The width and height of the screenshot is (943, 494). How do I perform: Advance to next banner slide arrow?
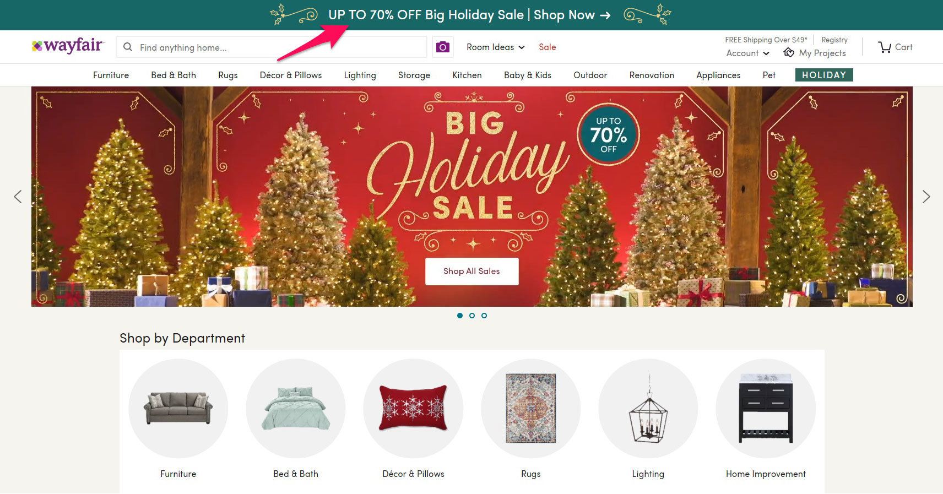926,197
